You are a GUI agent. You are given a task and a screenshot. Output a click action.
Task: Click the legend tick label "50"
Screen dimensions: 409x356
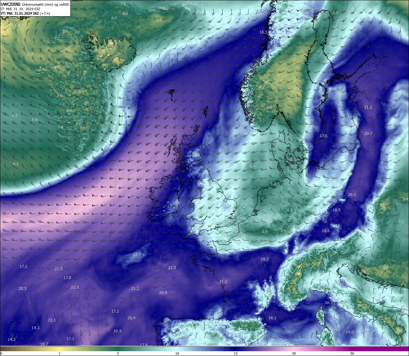[352, 353]
